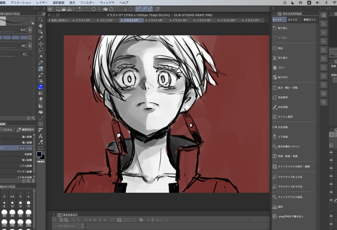Expand arrow right of stabilization bars
The image size is (337, 230).
pyautogui.click(x=30, y=38)
